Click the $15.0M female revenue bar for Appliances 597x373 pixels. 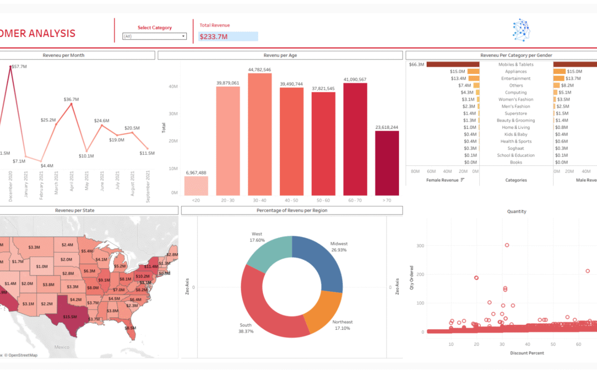point(473,71)
